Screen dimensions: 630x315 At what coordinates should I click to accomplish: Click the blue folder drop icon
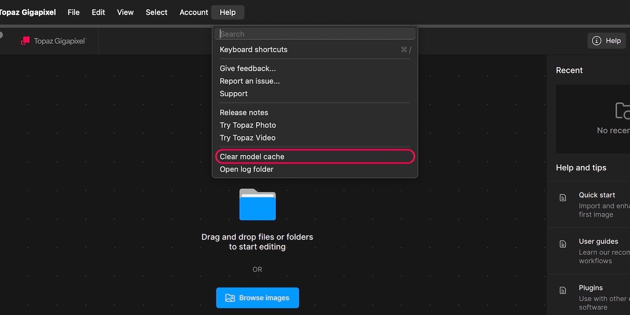[257, 204]
